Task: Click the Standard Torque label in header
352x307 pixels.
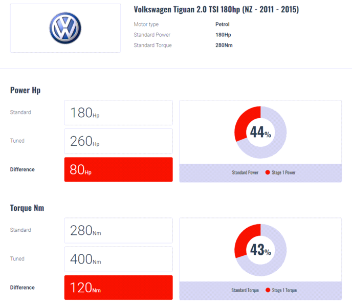Action: (x=152, y=45)
